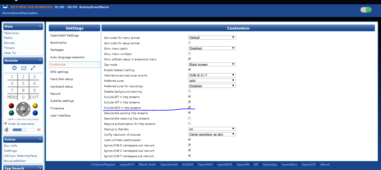Collapse the Epg Search panel chevron

[x=40, y=168]
